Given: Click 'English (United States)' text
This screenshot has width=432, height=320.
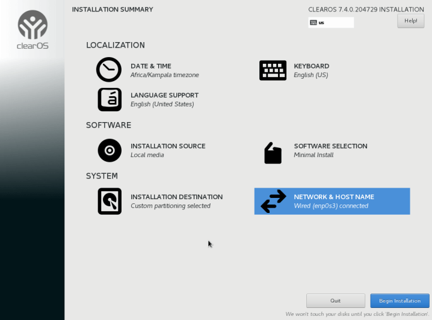Looking at the screenshot, I should [162, 104].
